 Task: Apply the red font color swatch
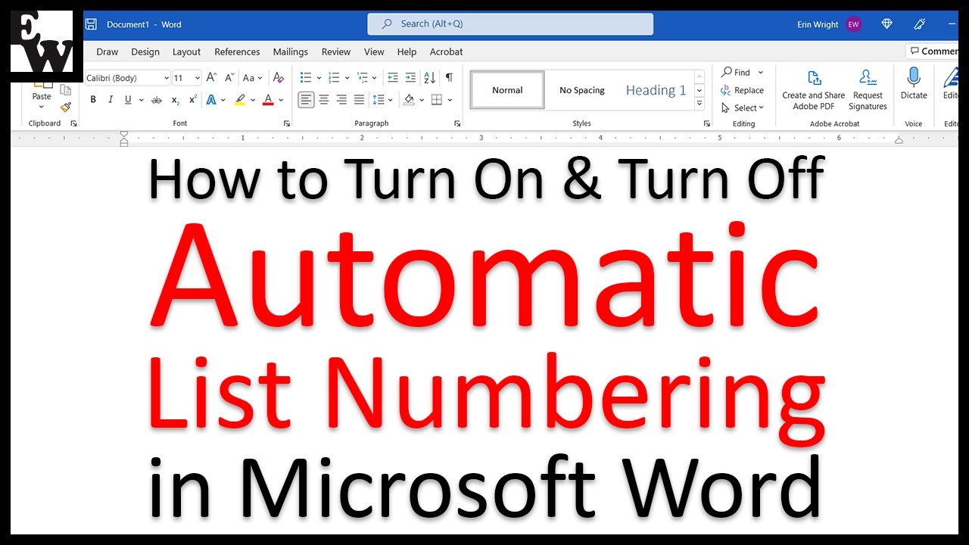268,100
